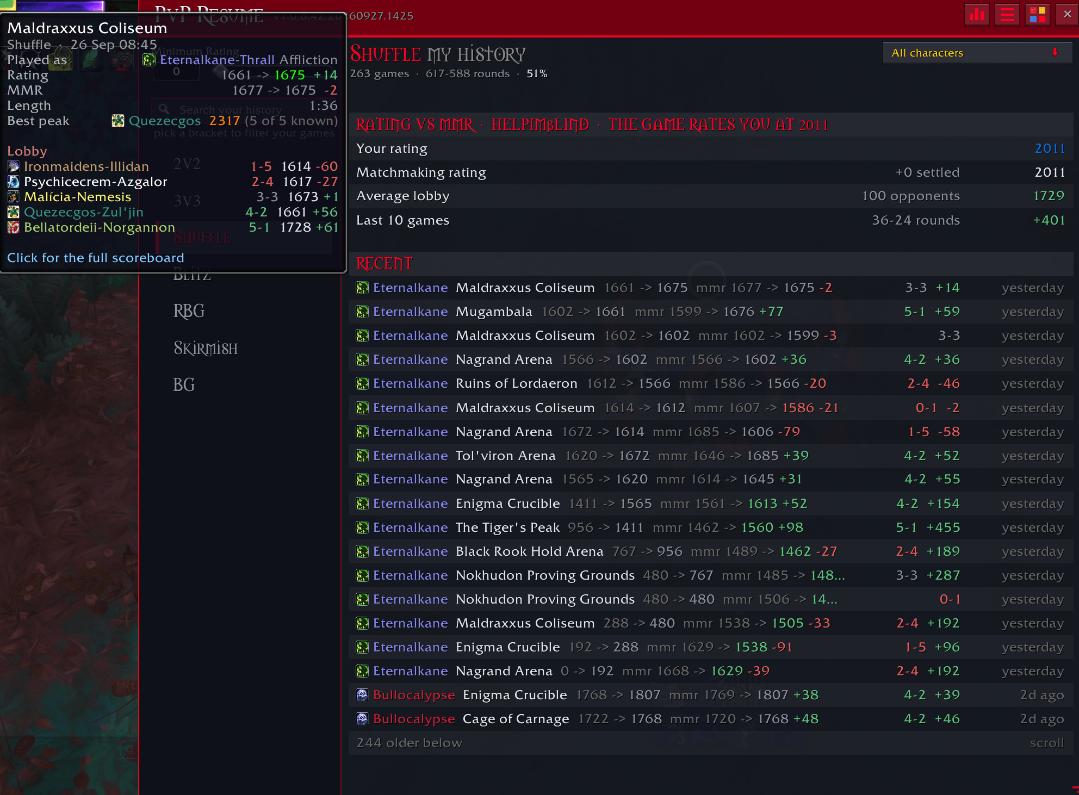This screenshot has width=1079, height=795.
Task: Switch to the list view icon
Action: 1007,15
